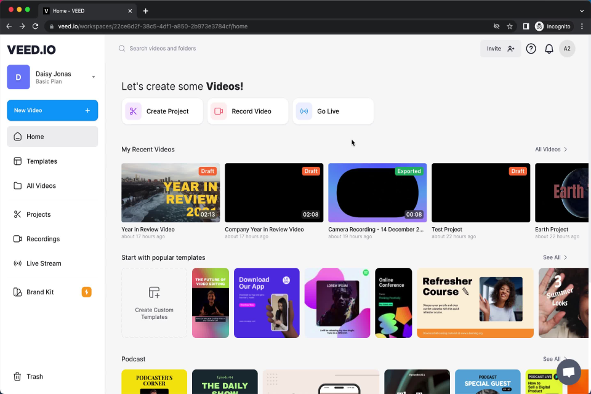Open the Test Project thumbnail
This screenshot has height=394, width=591.
[481, 193]
